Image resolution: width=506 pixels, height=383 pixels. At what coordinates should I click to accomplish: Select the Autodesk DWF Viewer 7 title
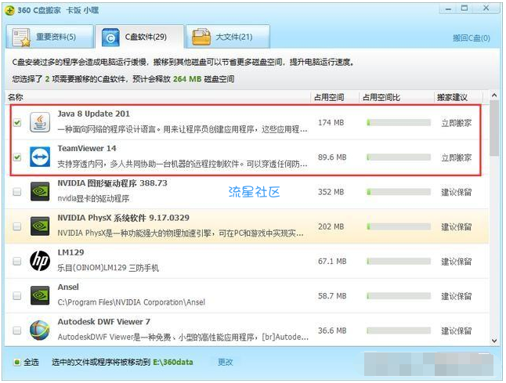[x=103, y=322]
